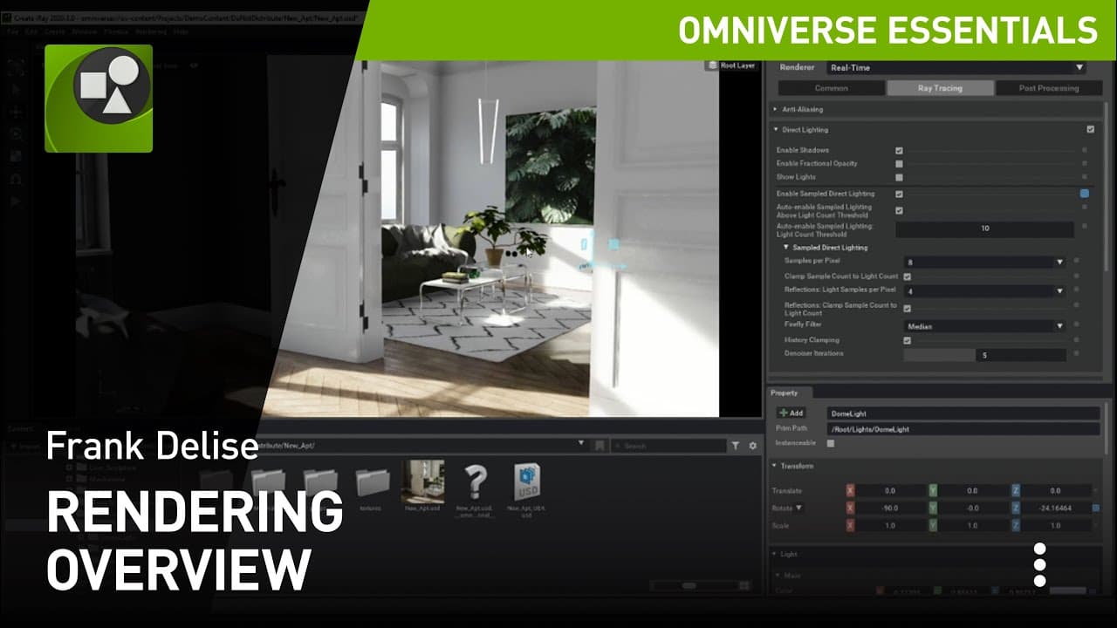
Task: Click the reset dot beside Enable Shadows
Action: tap(1085, 151)
